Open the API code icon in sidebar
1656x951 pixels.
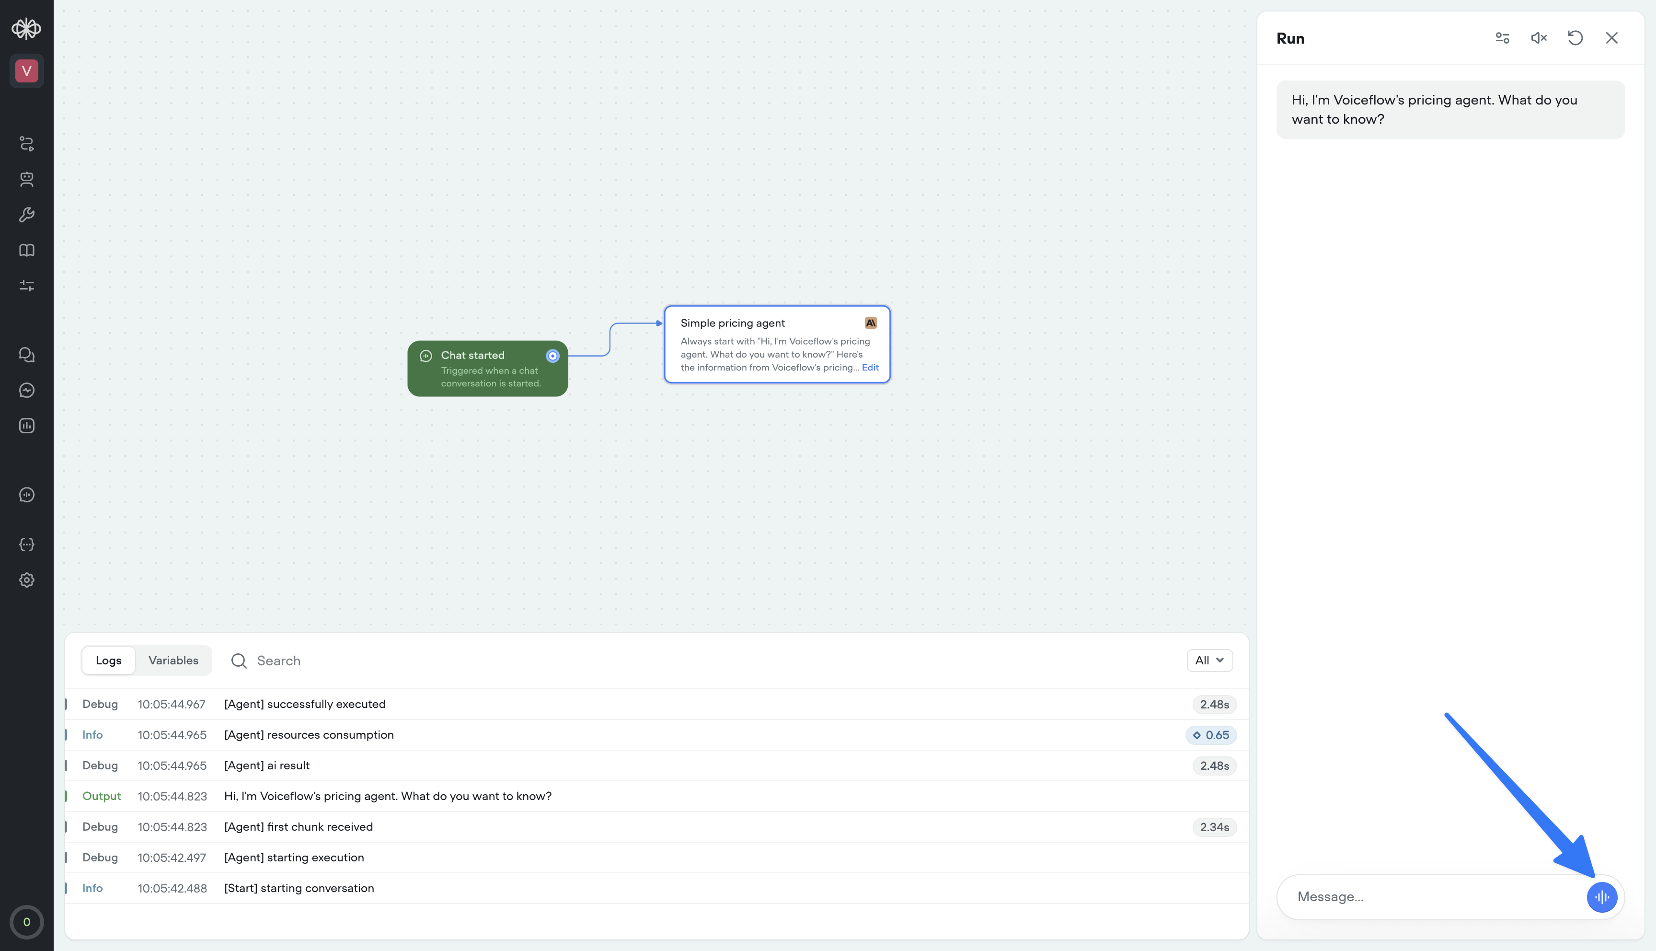click(x=26, y=544)
